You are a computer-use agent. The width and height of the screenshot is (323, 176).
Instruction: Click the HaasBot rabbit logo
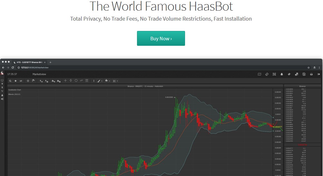[x=2, y=73]
